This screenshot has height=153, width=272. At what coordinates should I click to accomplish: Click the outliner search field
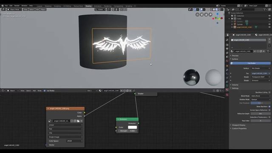click(247, 9)
